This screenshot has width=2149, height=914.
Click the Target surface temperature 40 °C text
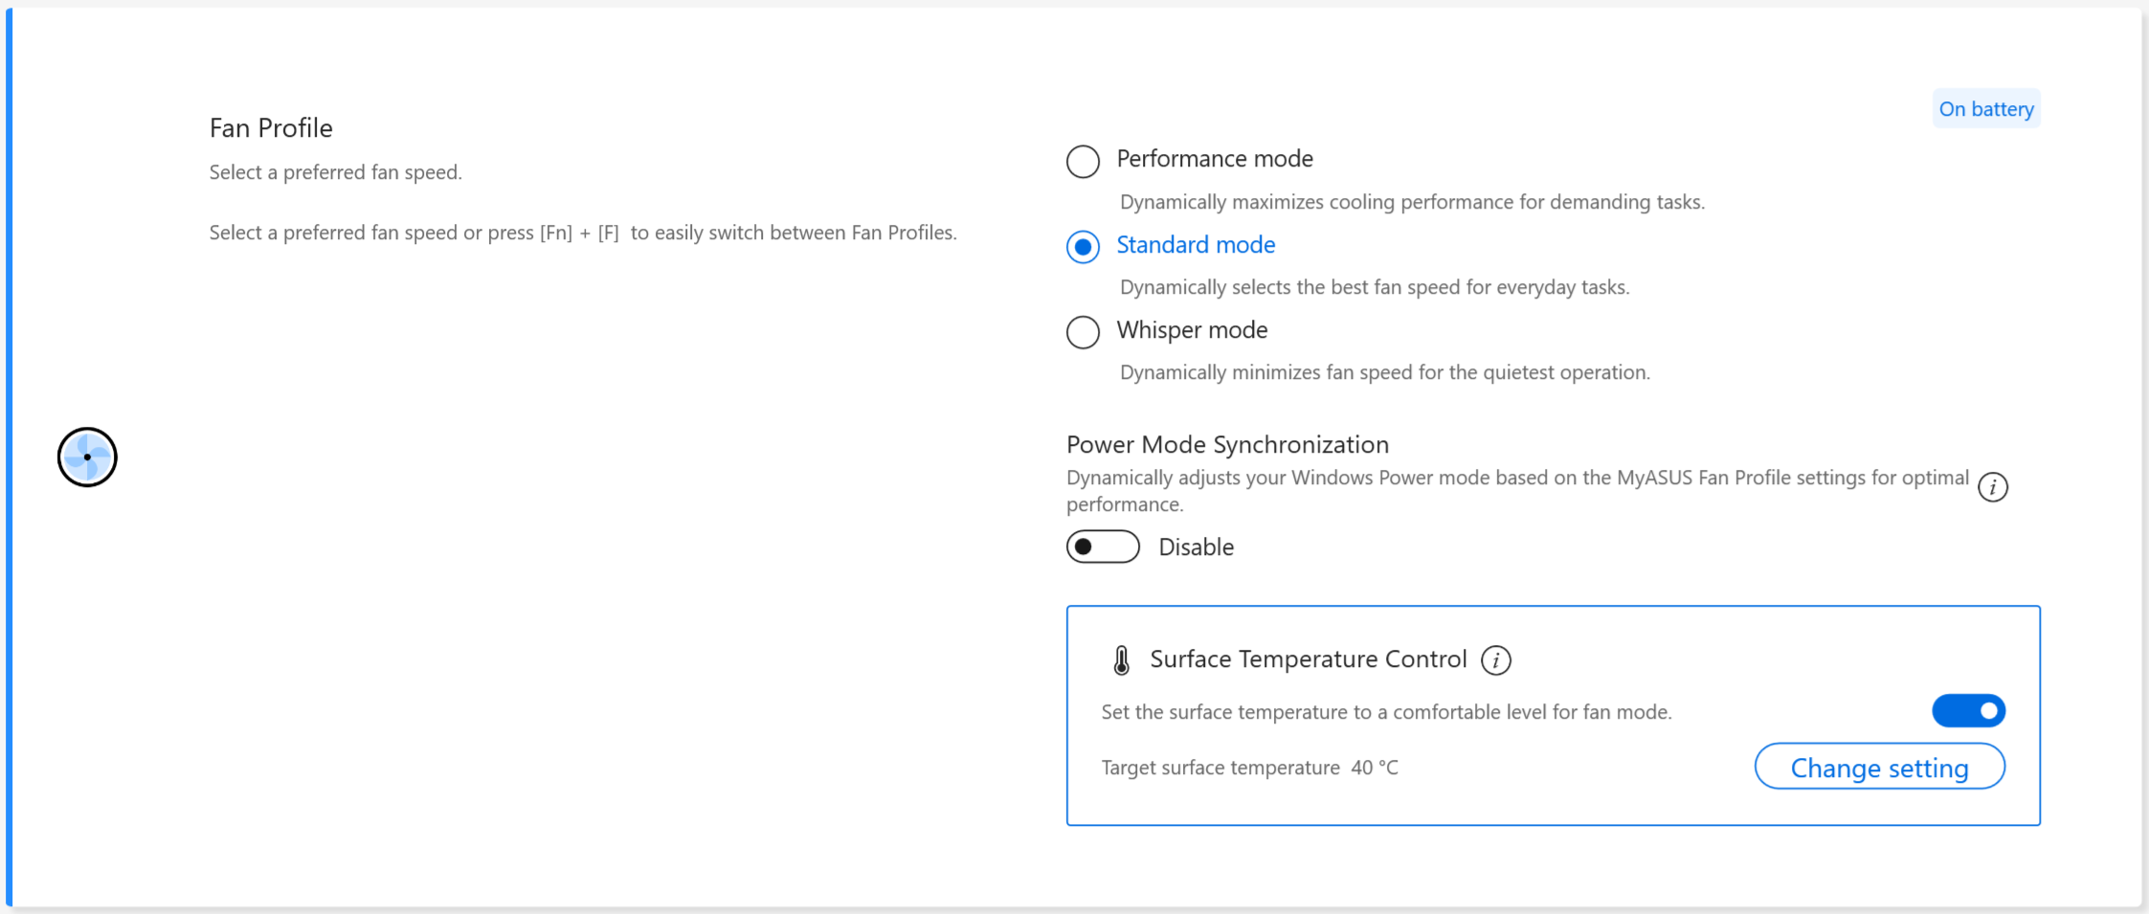[x=1249, y=768]
